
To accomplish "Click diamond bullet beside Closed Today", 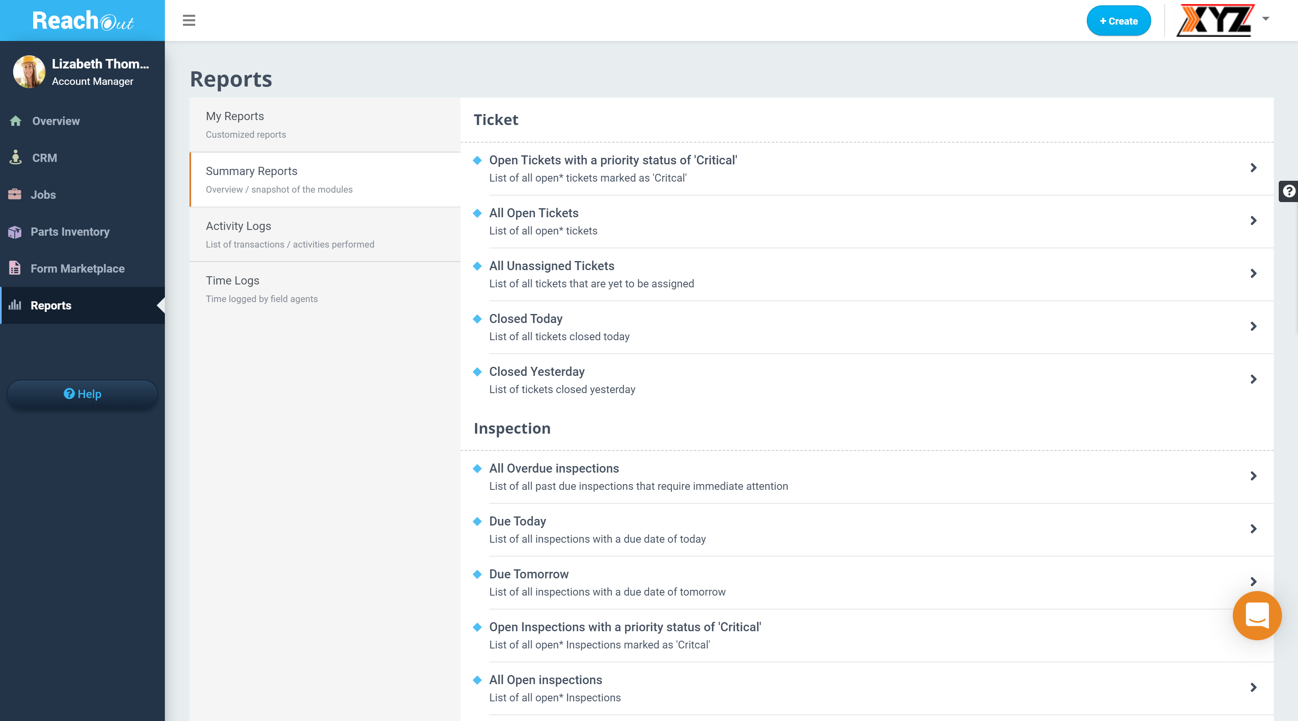I will [x=477, y=319].
